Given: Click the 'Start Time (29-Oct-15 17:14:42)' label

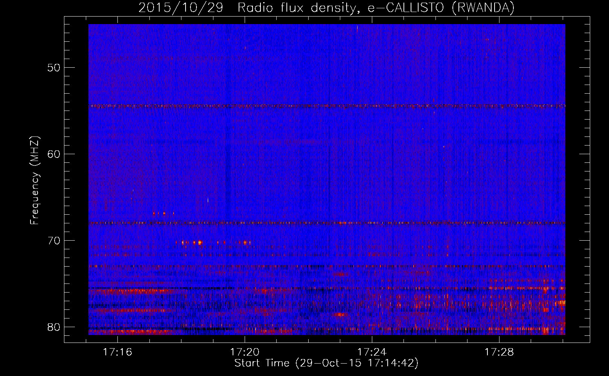Looking at the screenshot, I should click(x=326, y=363).
